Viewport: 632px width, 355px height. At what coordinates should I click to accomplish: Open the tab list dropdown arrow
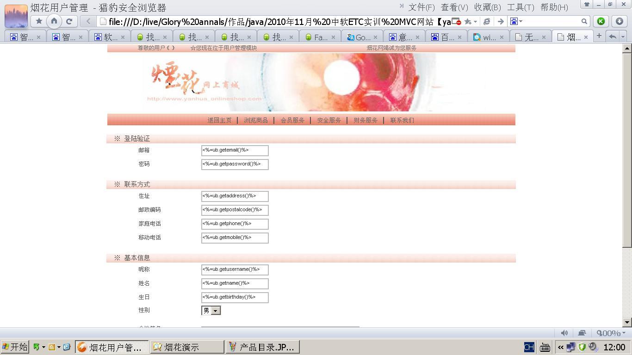623,36
